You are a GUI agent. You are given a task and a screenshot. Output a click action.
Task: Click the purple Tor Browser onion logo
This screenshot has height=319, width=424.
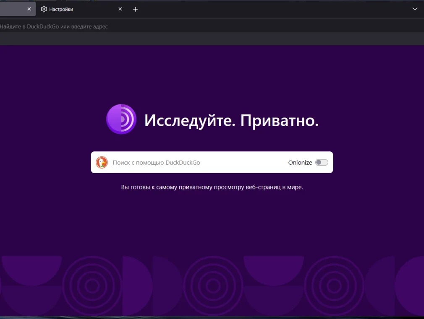click(121, 119)
